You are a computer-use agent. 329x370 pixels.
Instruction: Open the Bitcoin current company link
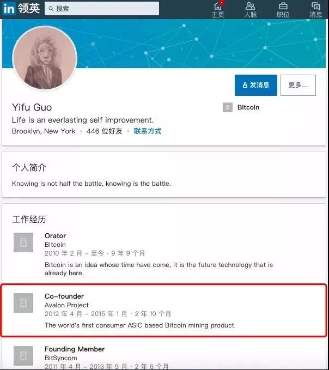[x=248, y=107]
